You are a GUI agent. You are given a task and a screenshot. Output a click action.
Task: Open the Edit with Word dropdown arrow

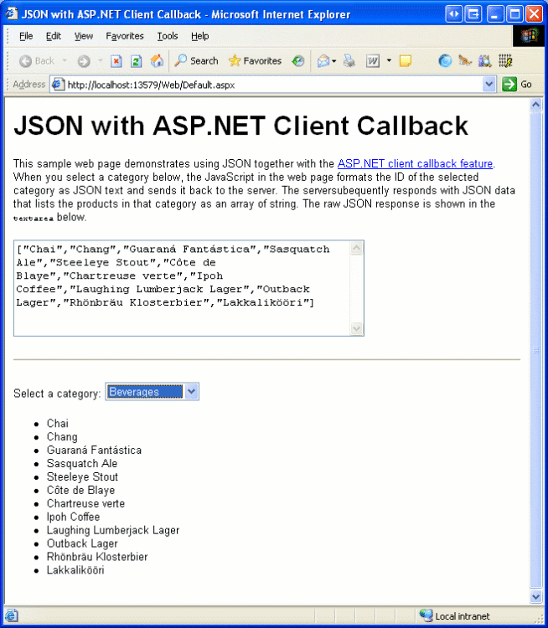[x=389, y=61]
